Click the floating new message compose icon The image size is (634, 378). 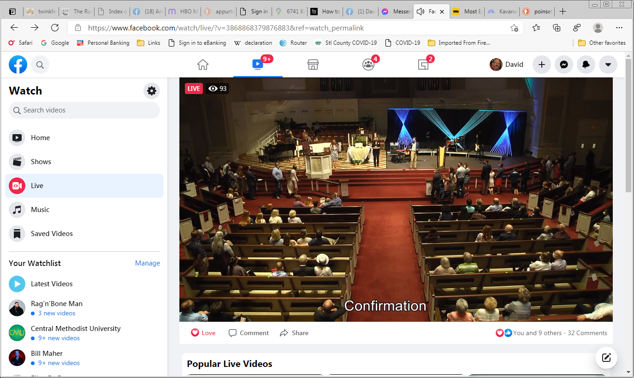pyautogui.click(x=606, y=358)
